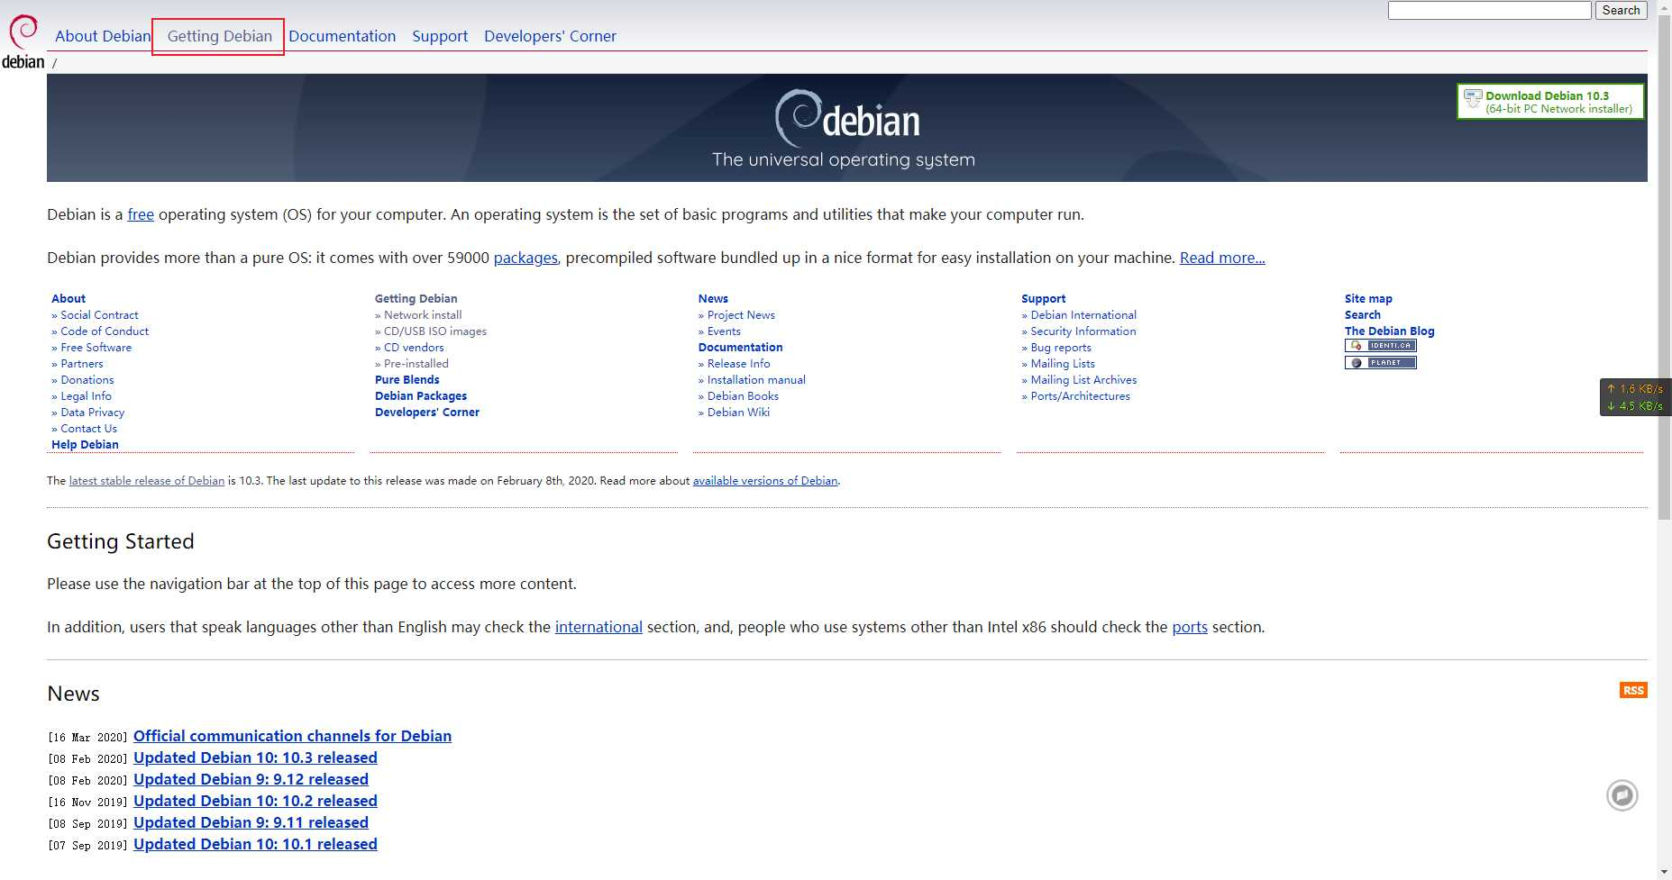This screenshot has width=1672, height=880.
Task: Follow the 'free' link
Action: click(x=141, y=214)
